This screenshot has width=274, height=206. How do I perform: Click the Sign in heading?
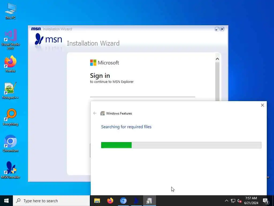click(x=100, y=76)
